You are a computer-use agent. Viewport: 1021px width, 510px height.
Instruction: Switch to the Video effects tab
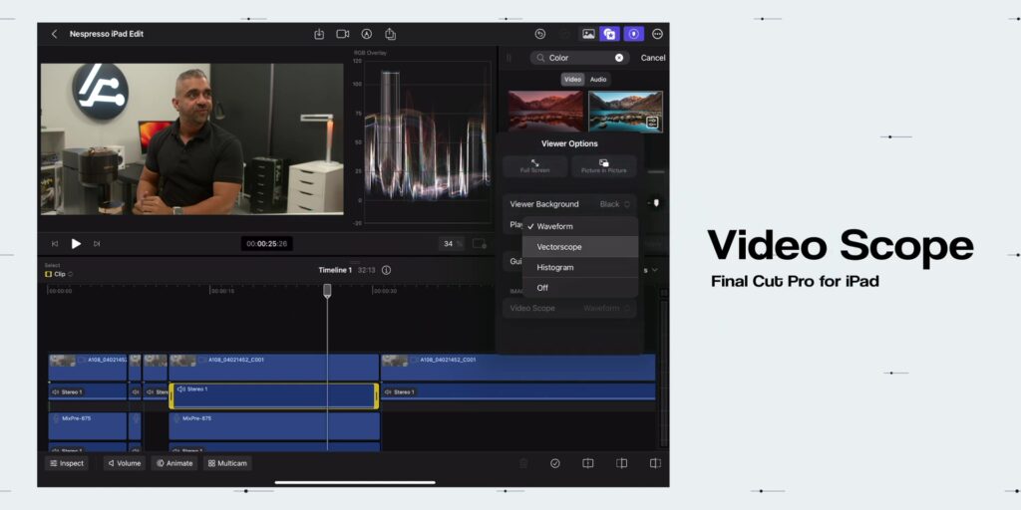tap(572, 80)
